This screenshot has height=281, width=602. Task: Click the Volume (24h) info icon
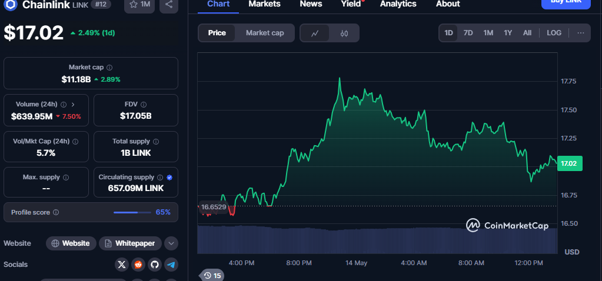pyautogui.click(x=64, y=104)
